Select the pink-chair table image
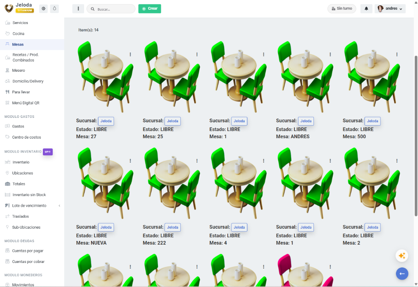 pyautogui.click(x=305, y=270)
